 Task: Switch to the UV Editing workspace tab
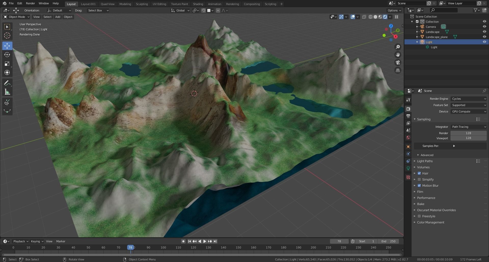(x=159, y=4)
